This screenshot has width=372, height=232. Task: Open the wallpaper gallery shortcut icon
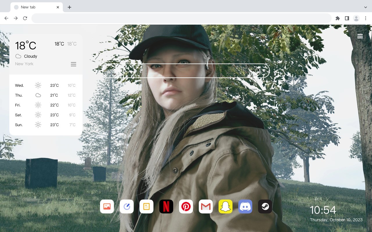pyautogui.click(x=107, y=206)
